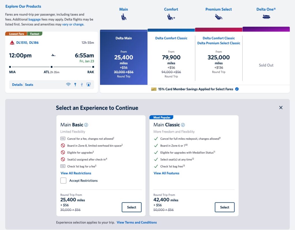Open flight Details link
Image resolution: width=295 pixels, height=230 pixels.
tap(17, 85)
